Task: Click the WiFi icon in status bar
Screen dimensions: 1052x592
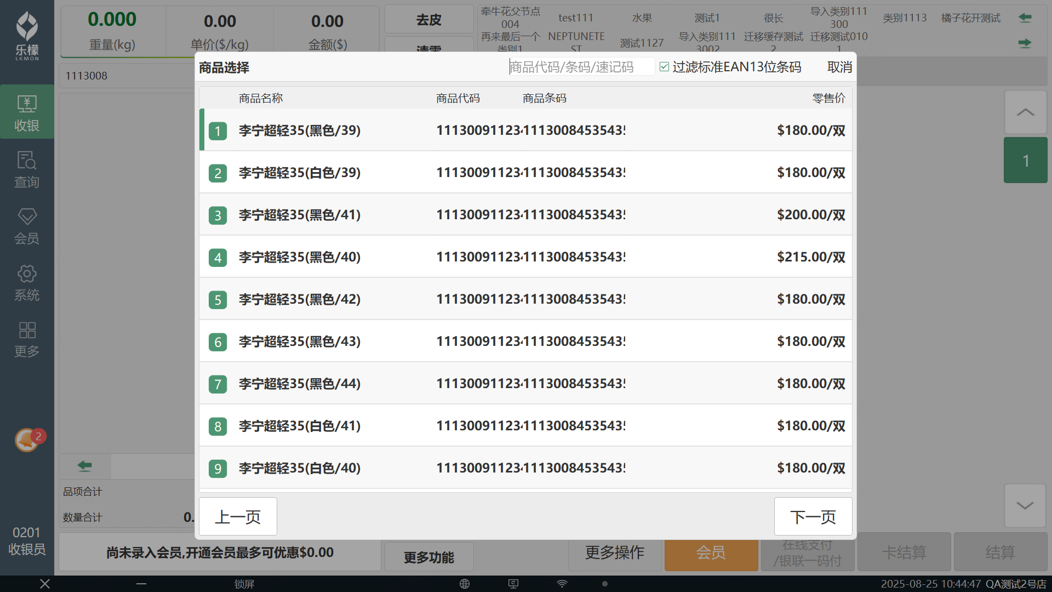Action: 562,584
